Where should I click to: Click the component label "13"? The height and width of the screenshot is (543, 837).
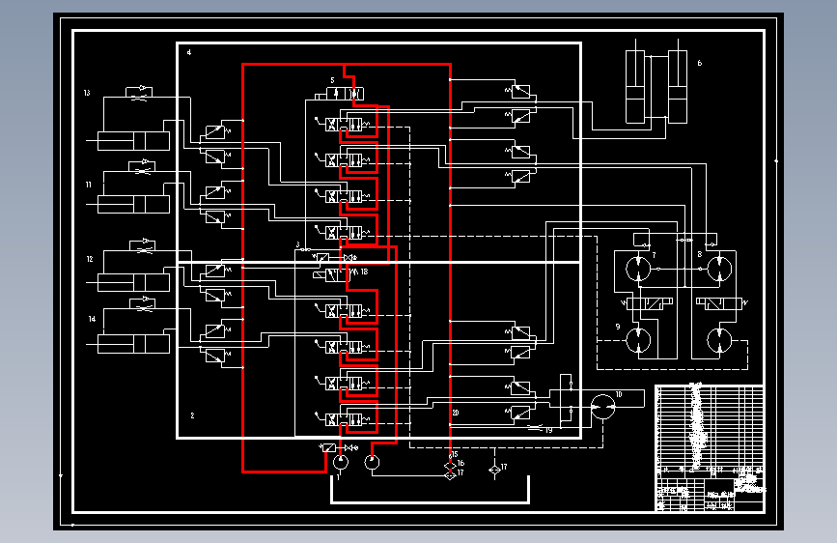pyautogui.click(x=87, y=93)
